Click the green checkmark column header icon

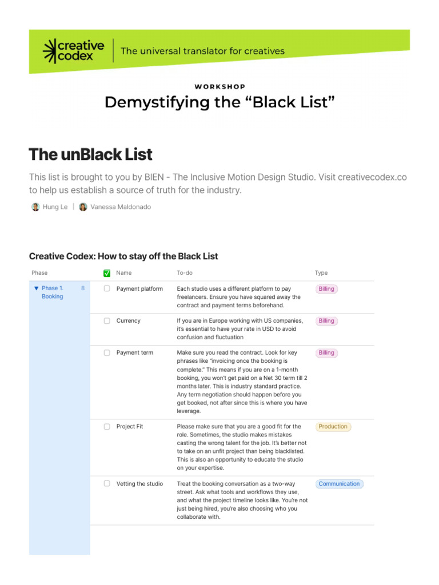(107, 273)
